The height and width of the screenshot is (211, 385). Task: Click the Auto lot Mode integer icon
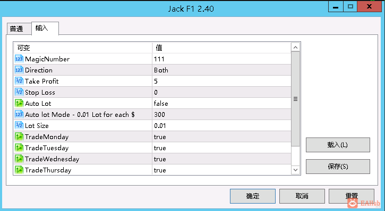(19, 114)
